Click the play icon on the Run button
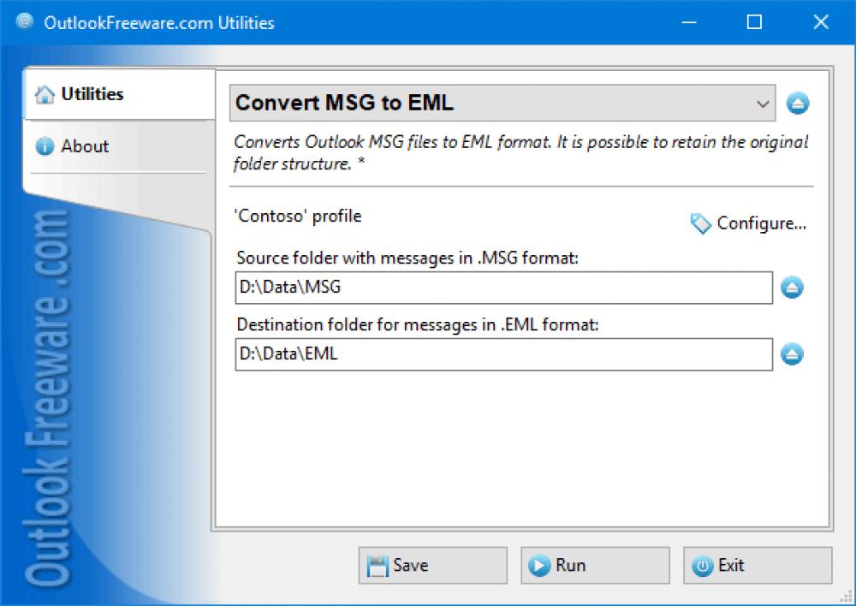This screenshot has height=606, width=856. (539, 565)
